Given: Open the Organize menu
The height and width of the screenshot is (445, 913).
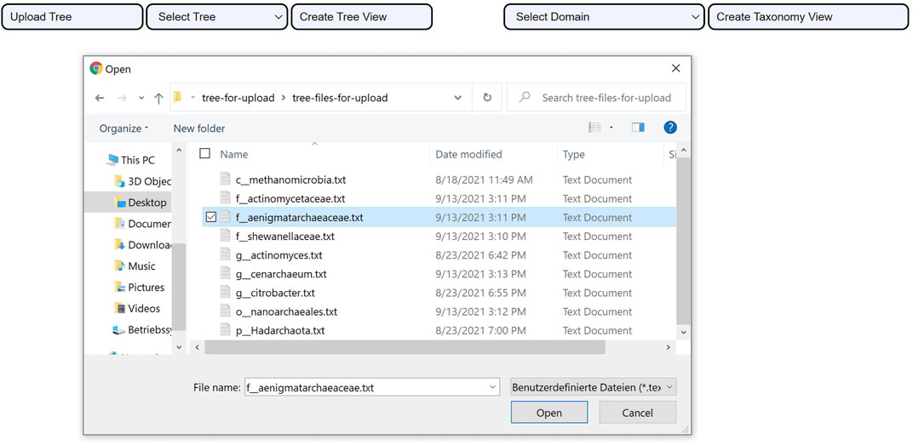Looking at the screenshot, I should click(124, 128).
